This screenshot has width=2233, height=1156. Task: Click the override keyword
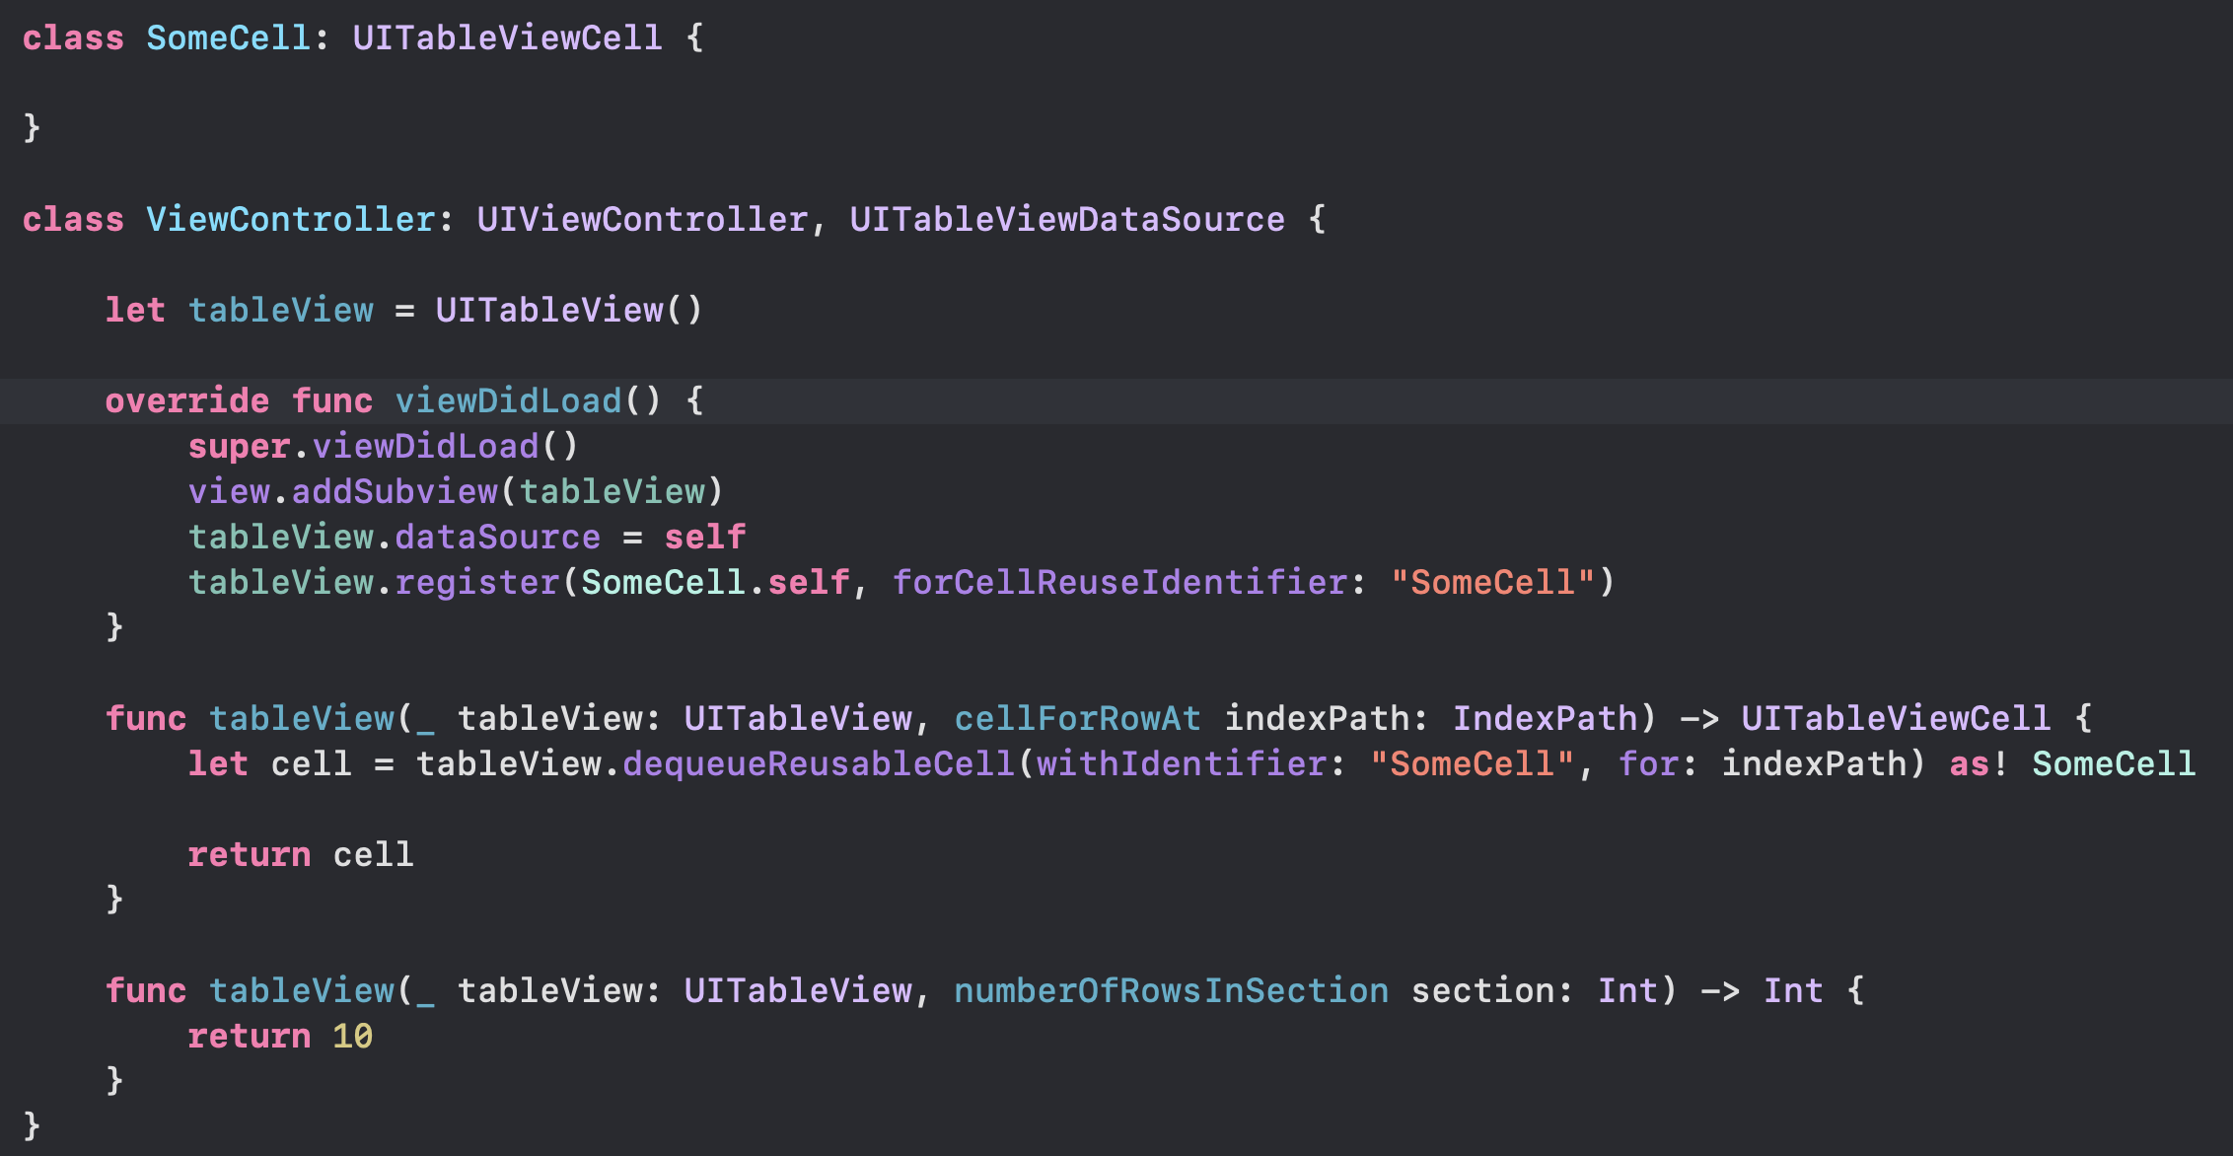click(x=186, y=401)
